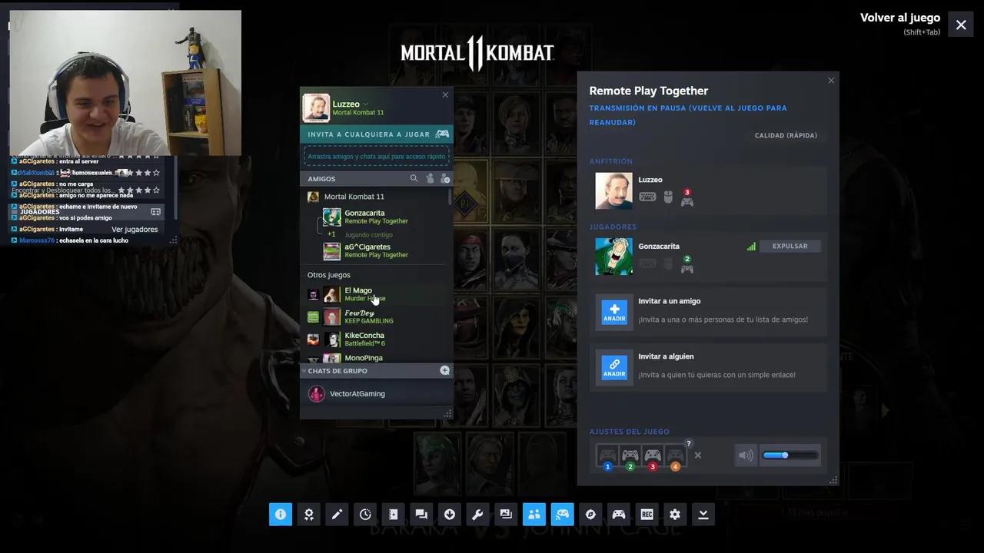Adjust the Remote Play volume slider
Screen dimensions: 984x553
790,455
